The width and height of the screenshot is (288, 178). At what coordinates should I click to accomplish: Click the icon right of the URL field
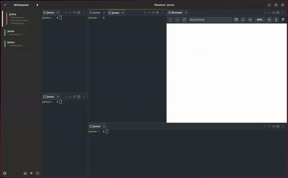click(x=236, y=20)
